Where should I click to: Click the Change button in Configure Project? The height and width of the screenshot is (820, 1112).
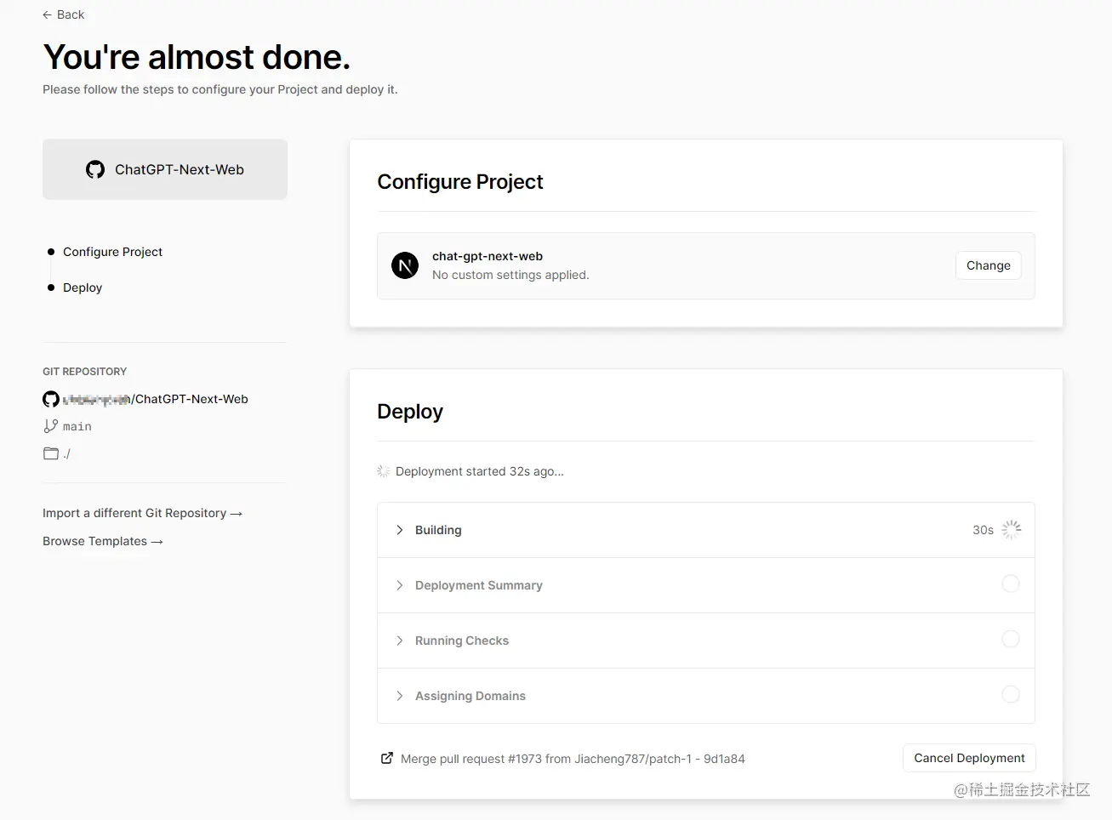click(x=989, y=265)
